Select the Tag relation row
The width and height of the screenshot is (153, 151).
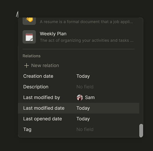click(79, 130)
